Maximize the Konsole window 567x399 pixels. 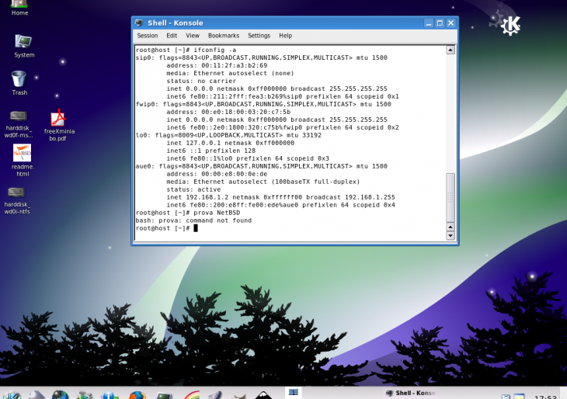click(x=439, y=23)
